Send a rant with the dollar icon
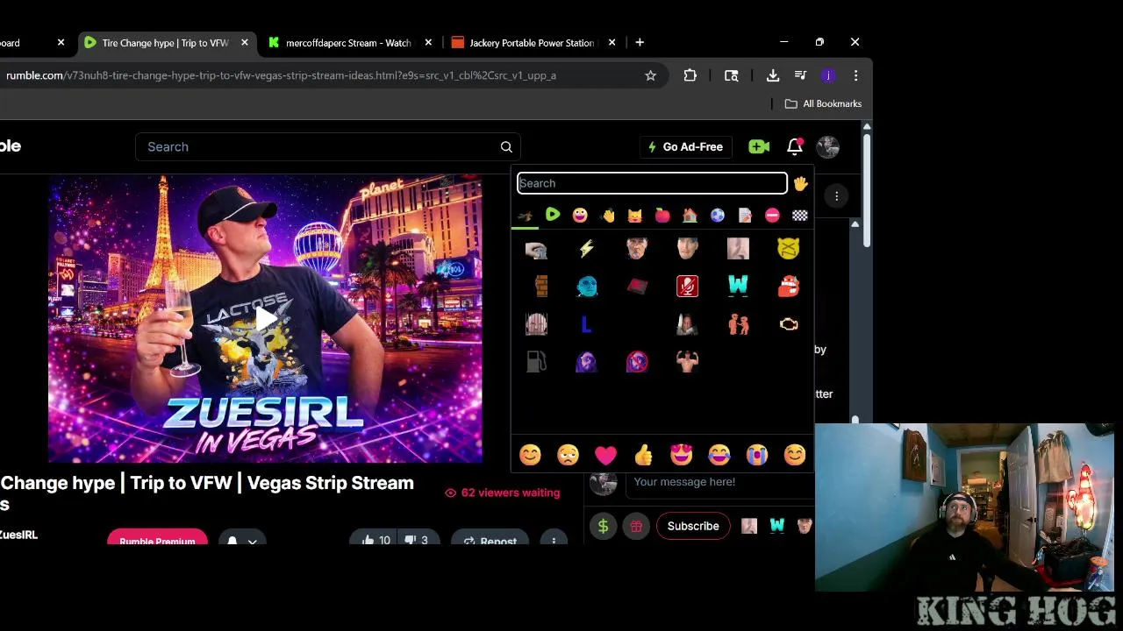Screen dimensions: 1123x631 pyautogui.click(x=603, y=526)
